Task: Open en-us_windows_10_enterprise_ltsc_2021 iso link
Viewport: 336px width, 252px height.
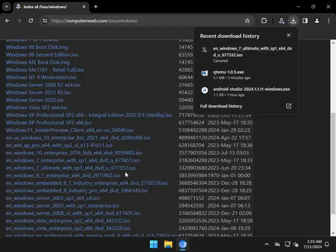Action: point(78,137)
